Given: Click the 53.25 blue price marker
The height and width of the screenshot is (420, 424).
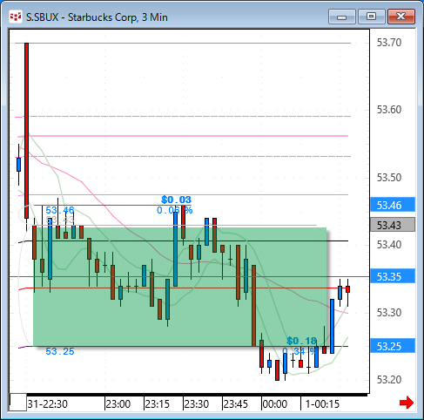Looking at the screenshot, I should [x=393, y=346].
